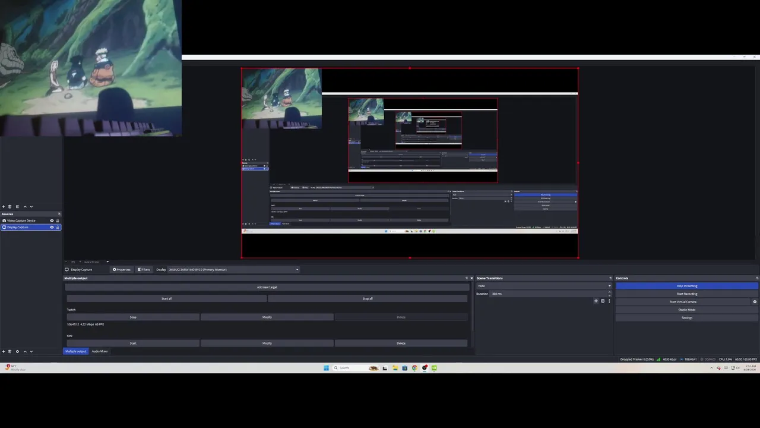This screenshot has height=428, width=760.
Task: Stop the Twitch output
Action: [x=133, y=317]
